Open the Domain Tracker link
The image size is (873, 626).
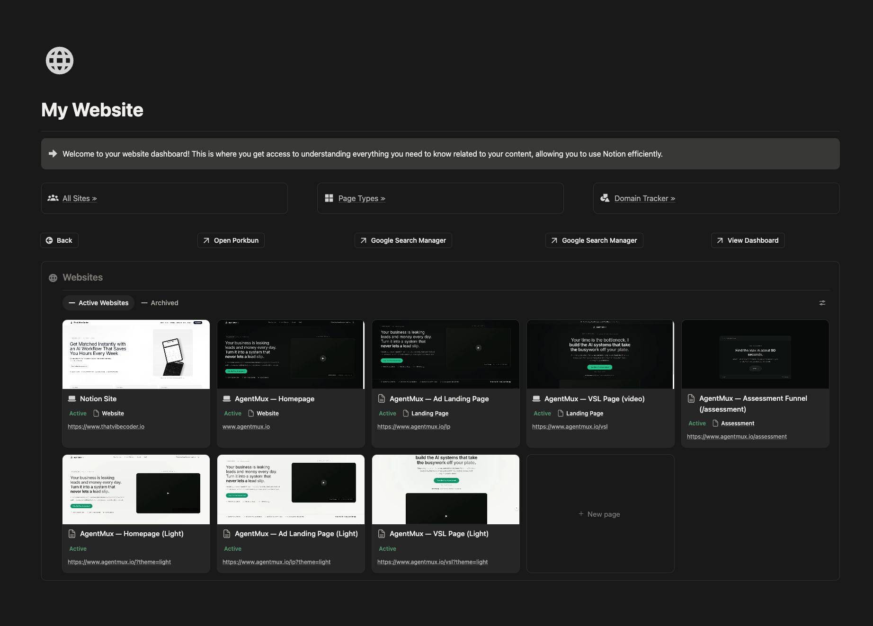coord(645,198)
